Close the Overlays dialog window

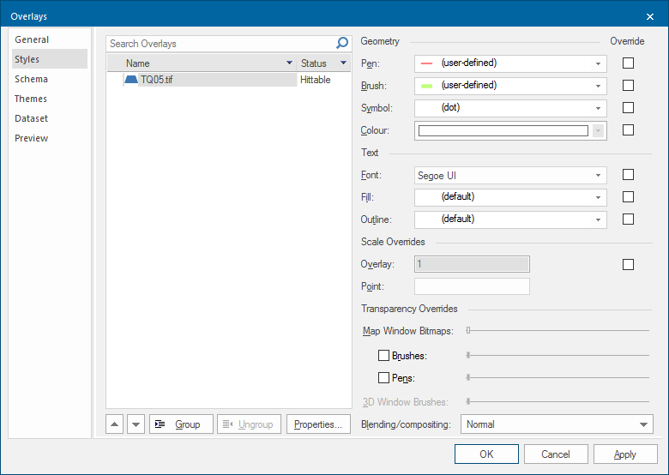649,16
